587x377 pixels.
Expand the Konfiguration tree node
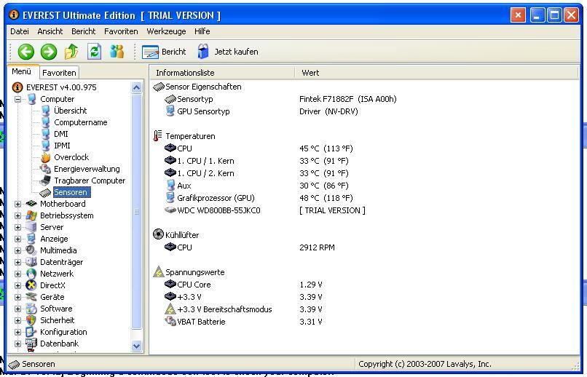[x=17, y=332]
